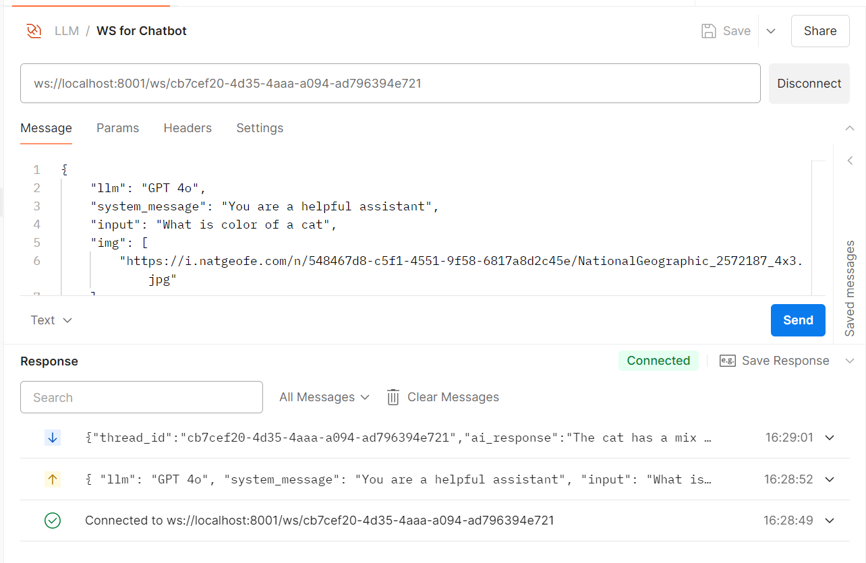Click the yellow outgoing message arrow icon
The image size is (866, 563).
[53, 479]
